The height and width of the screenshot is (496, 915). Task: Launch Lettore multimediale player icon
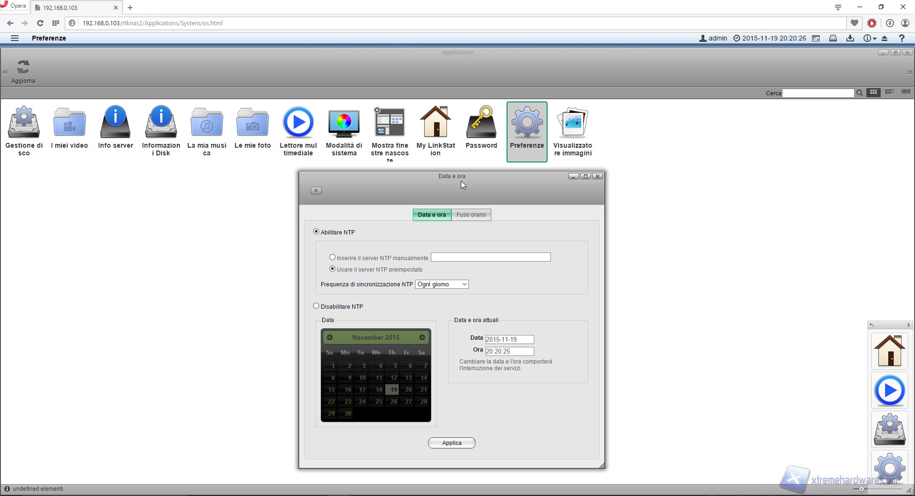pos(298,123)
